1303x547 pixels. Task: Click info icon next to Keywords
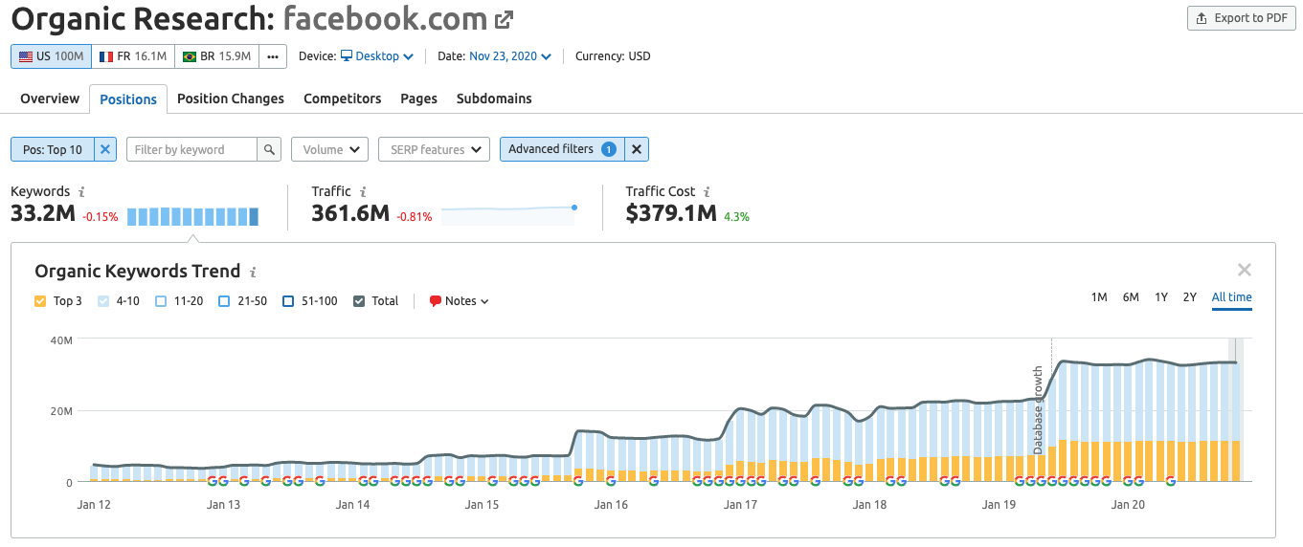(81, 192)
